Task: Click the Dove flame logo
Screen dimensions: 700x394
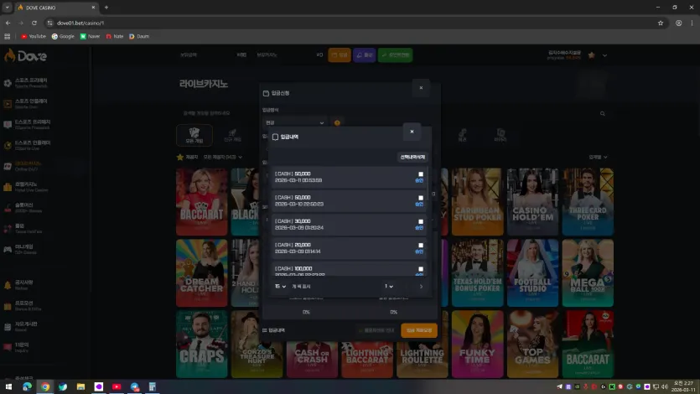Action: (x=25, y=56)
